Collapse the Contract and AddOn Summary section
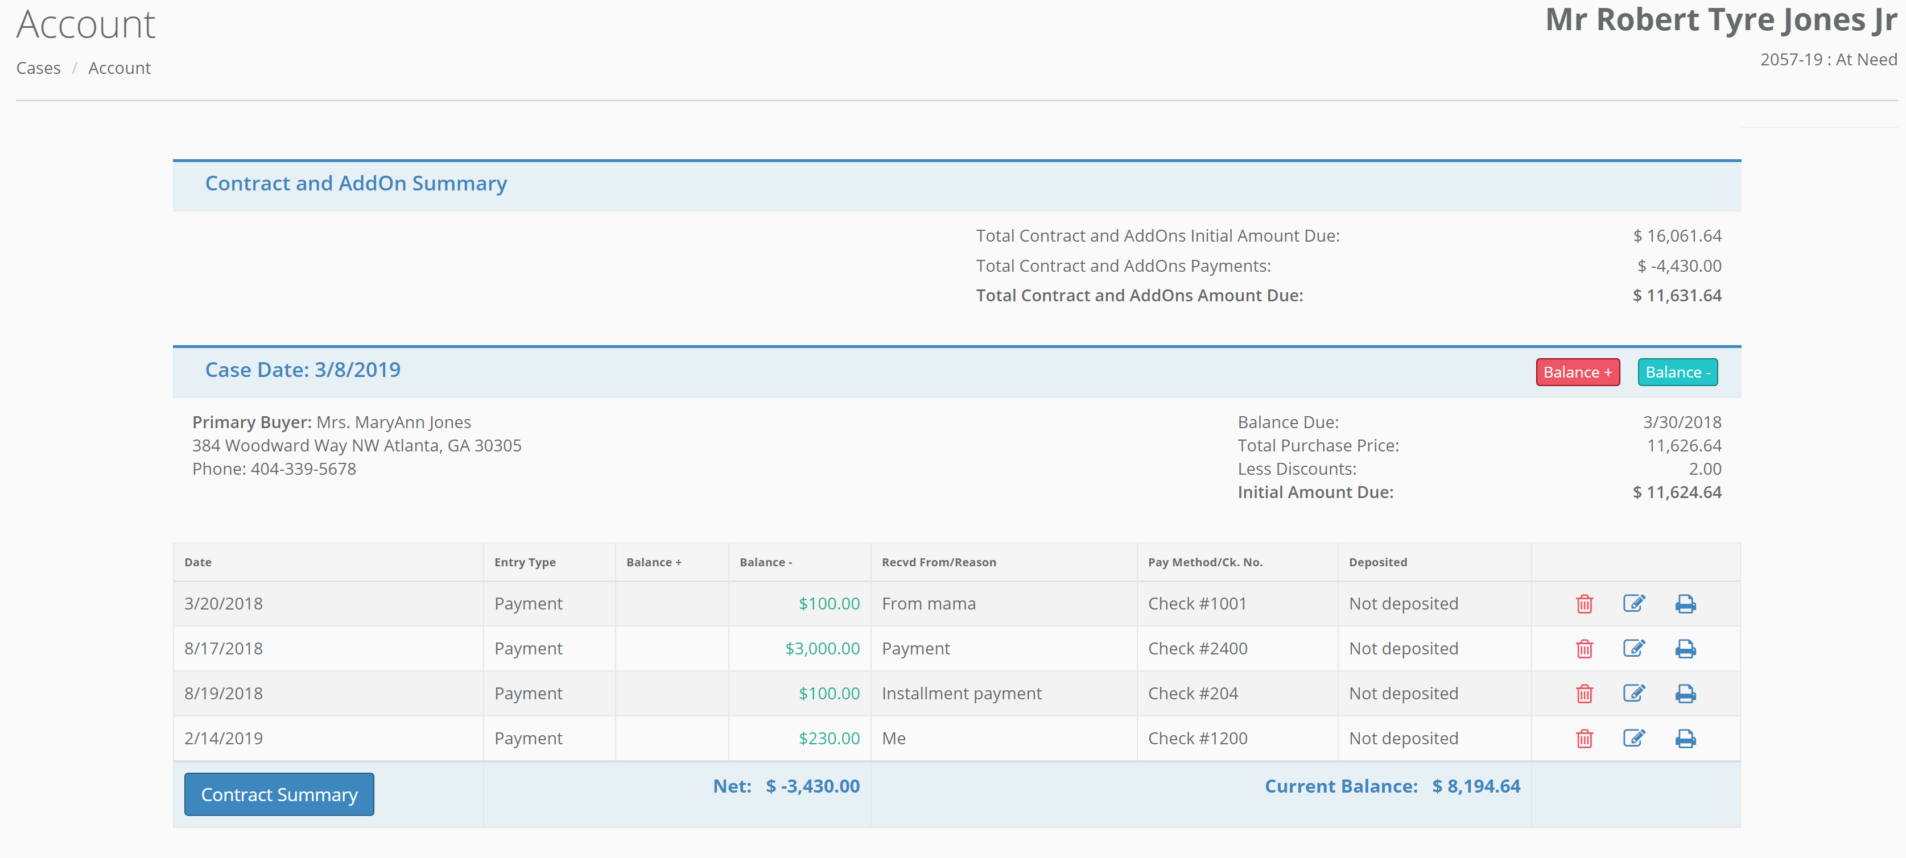Screen dimensions: 1906x858 [356, 184]
